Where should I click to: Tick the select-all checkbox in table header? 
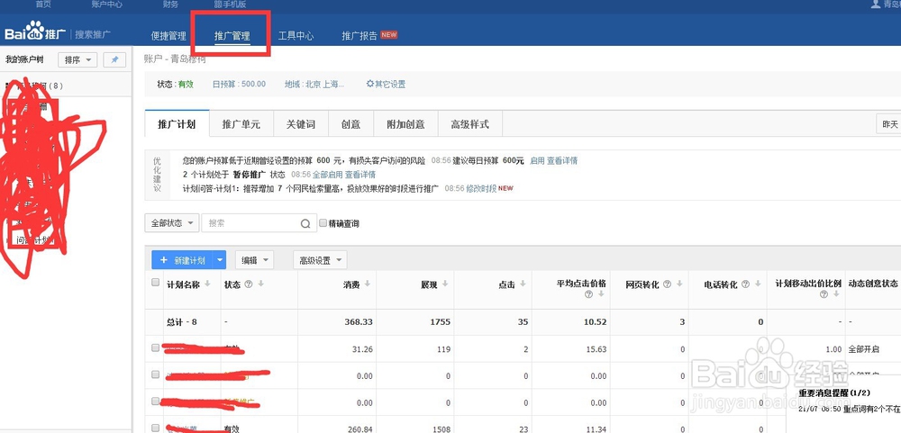155,283
